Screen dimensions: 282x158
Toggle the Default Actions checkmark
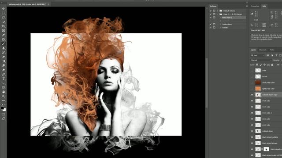click(x=211, y=11)
